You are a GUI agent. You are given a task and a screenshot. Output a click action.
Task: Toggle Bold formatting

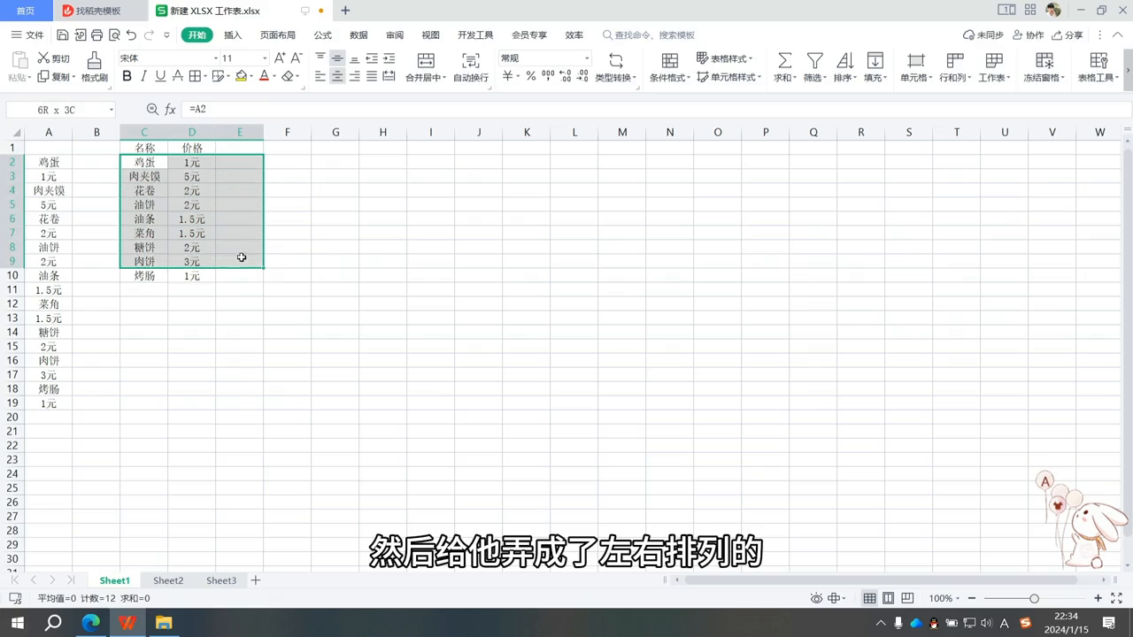click(x=127, y=77)
